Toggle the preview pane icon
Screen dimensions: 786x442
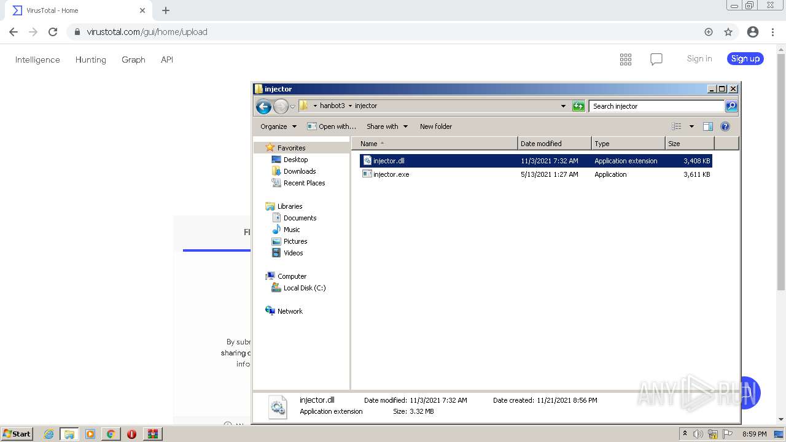click(708, 126)
